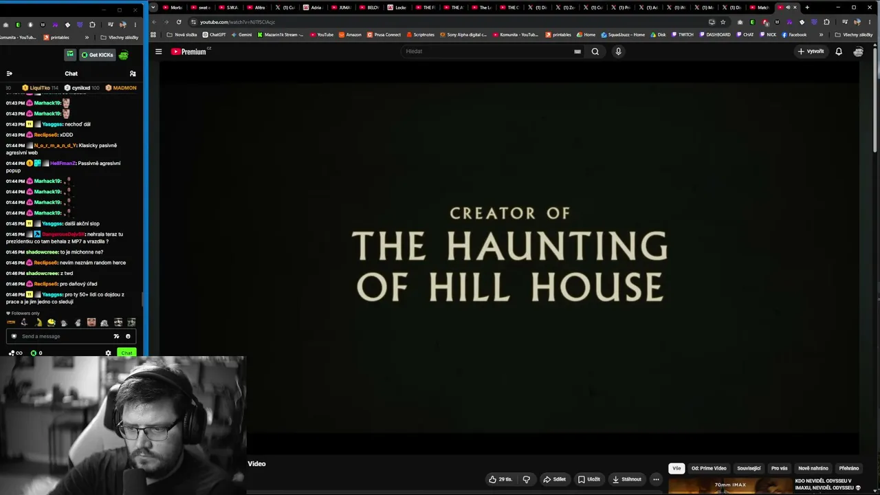Click the YouTube address bar URL
Viewport: 880px width, 495px height.
coord(237,22)
